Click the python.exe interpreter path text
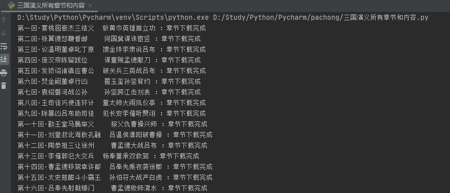Screen dimensions: 450x193 coord(113,17)
